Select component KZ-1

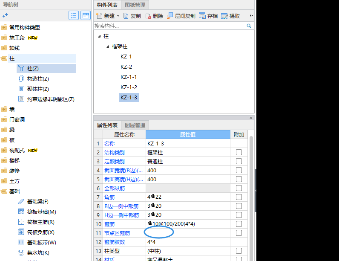[126, 57]
